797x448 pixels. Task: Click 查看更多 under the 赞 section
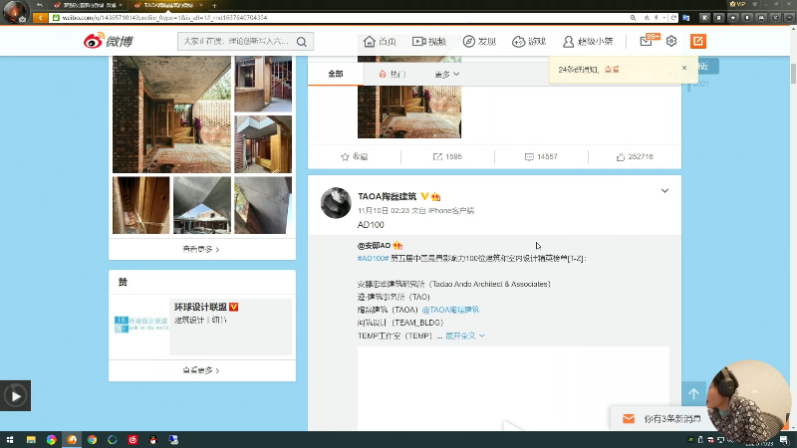pos(201,370)
